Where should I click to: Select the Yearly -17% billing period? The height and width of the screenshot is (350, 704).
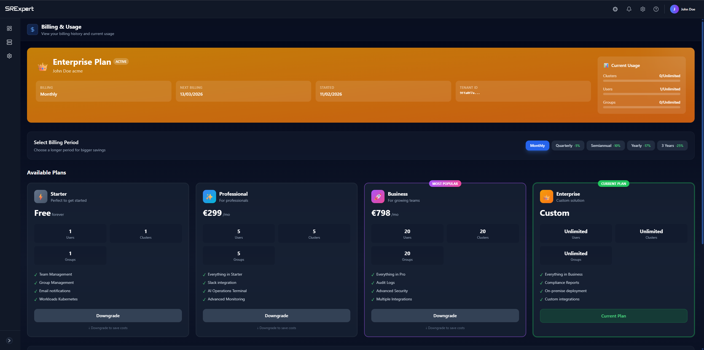pyautogui.click(x=640, y=146)
